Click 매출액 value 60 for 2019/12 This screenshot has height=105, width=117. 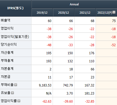coord(50,21)
